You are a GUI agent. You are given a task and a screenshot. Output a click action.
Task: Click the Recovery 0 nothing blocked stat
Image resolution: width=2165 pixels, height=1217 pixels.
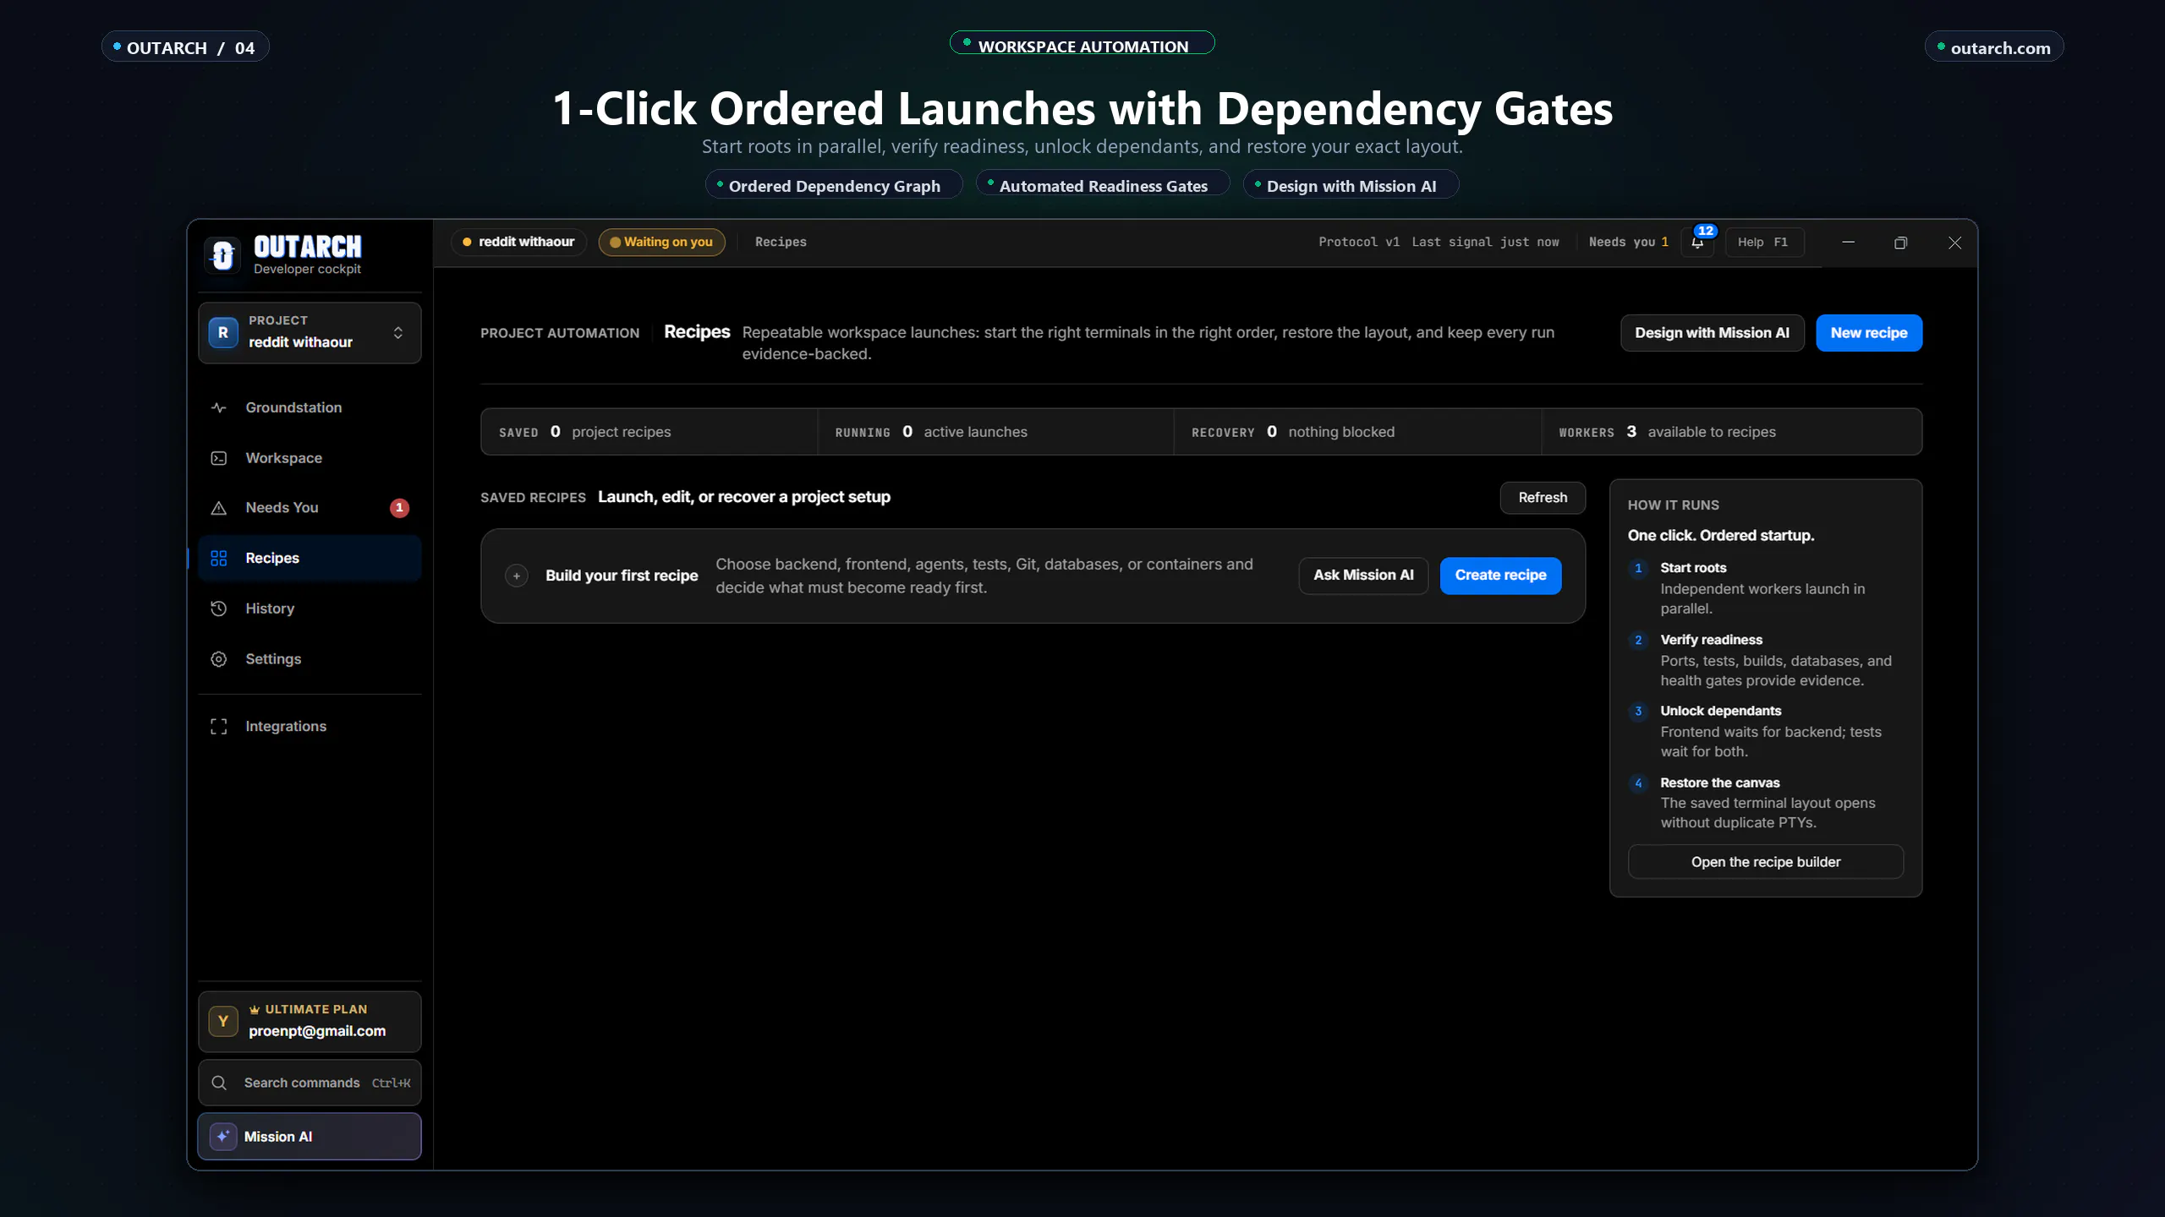click(1358, 432)
